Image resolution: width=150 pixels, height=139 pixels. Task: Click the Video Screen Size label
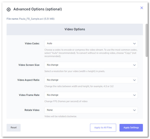coord(29,65)
